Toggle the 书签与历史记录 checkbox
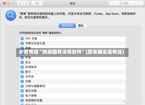 tap(22, 43)
